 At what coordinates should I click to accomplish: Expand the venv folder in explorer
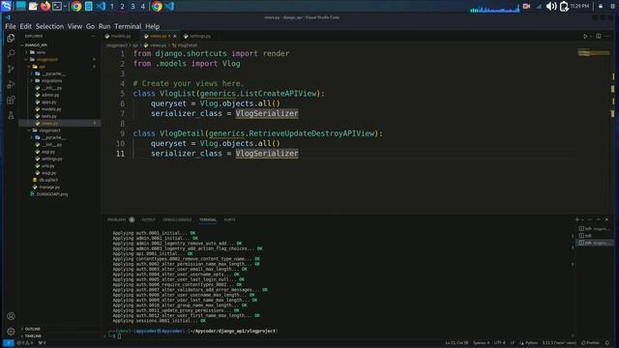point(41,52)
